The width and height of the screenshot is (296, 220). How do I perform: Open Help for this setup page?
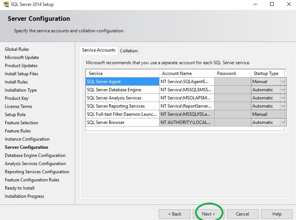click(x=277, y=214)
